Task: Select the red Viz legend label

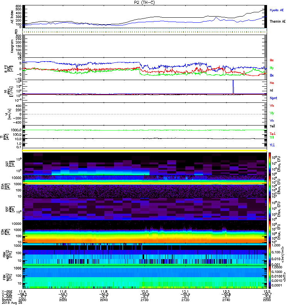Action: (272, 105)
